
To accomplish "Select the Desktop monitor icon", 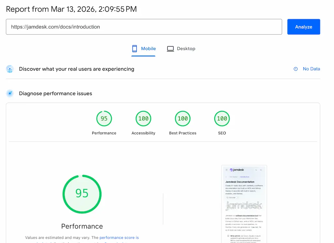I will (170, 48).
